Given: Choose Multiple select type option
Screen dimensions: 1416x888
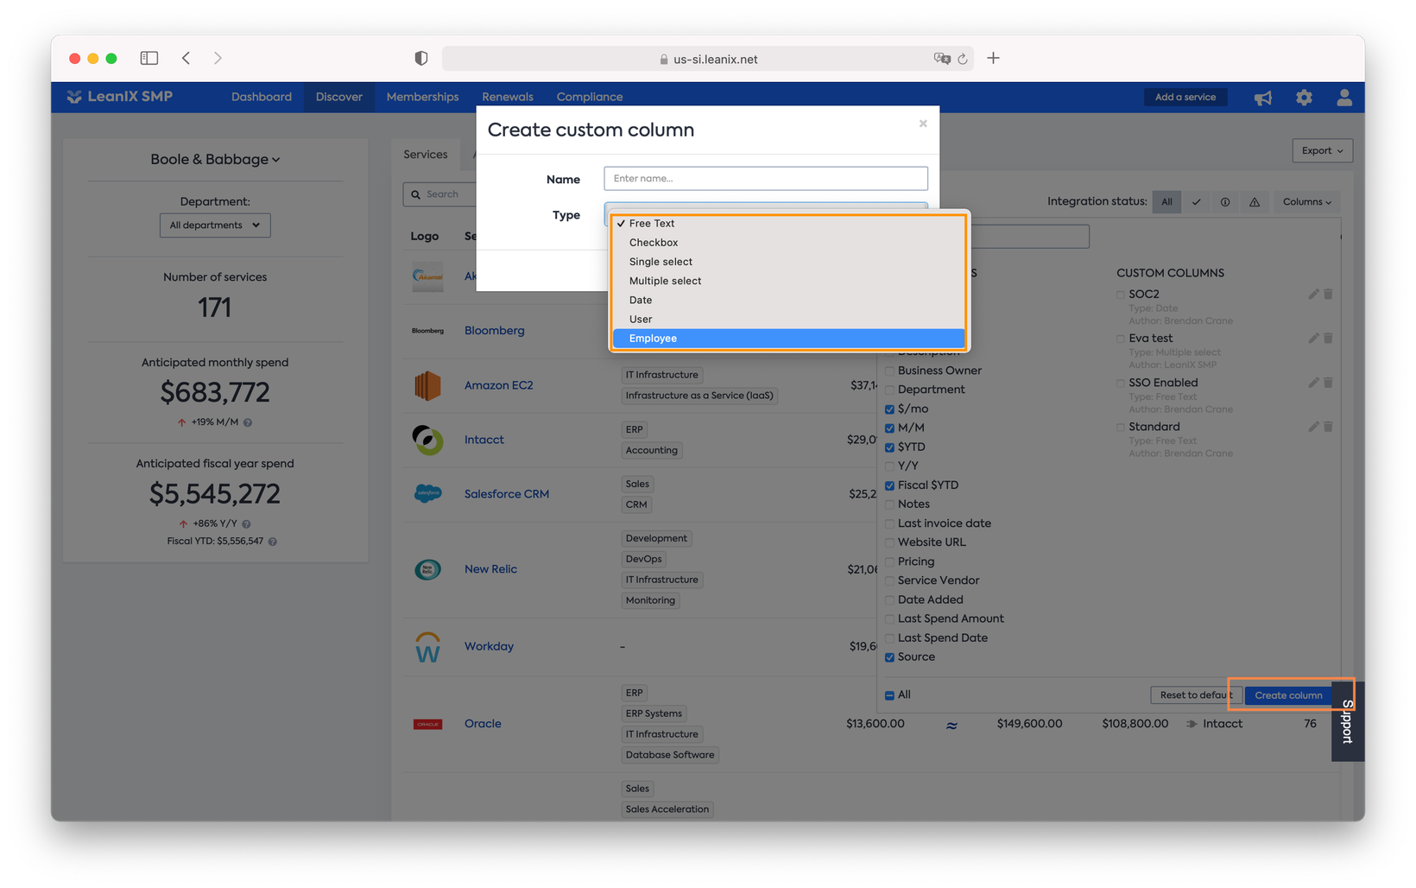Looking at the screenshot, I should tap(788, 281).
